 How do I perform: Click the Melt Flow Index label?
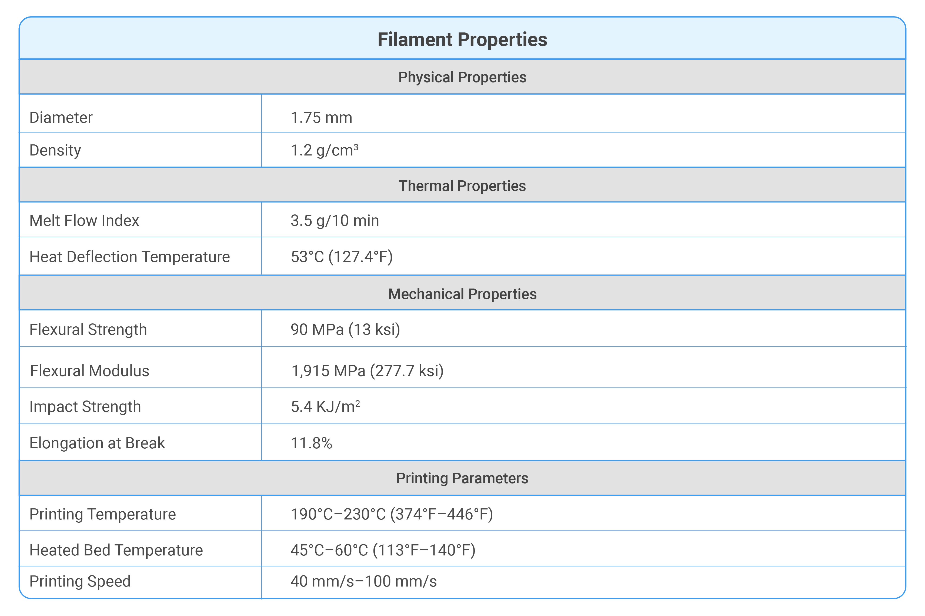coord(84,220)
